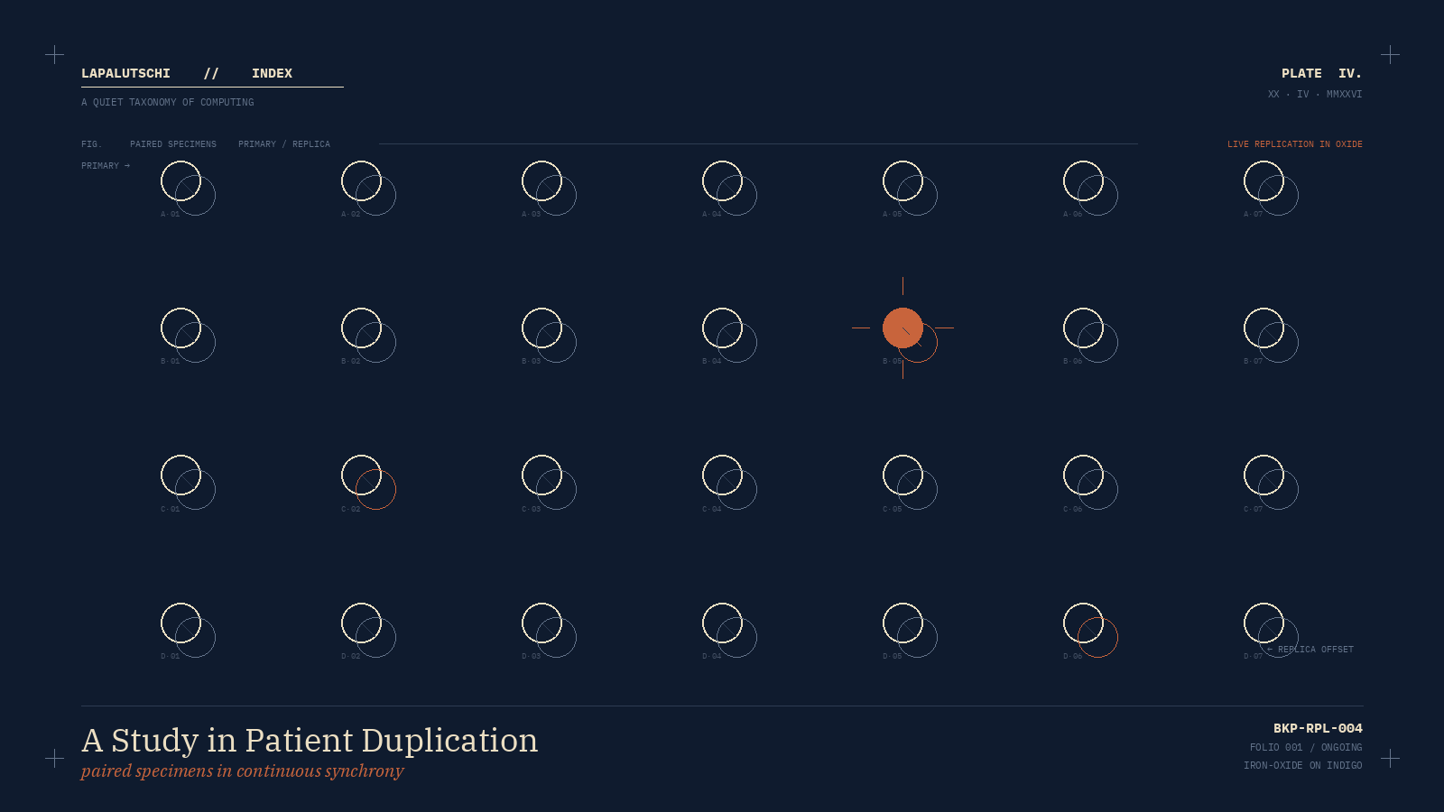
Task: Click the PLATE IV. label
Action: [1321, 73]
